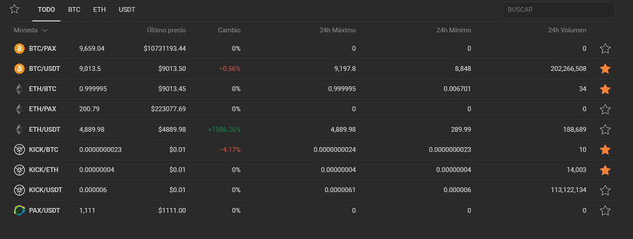Image resolution: width=633 pixels, height=239 pixels.
Task: Click the PAX icon beside PAX/USDT
Action: 20,210
